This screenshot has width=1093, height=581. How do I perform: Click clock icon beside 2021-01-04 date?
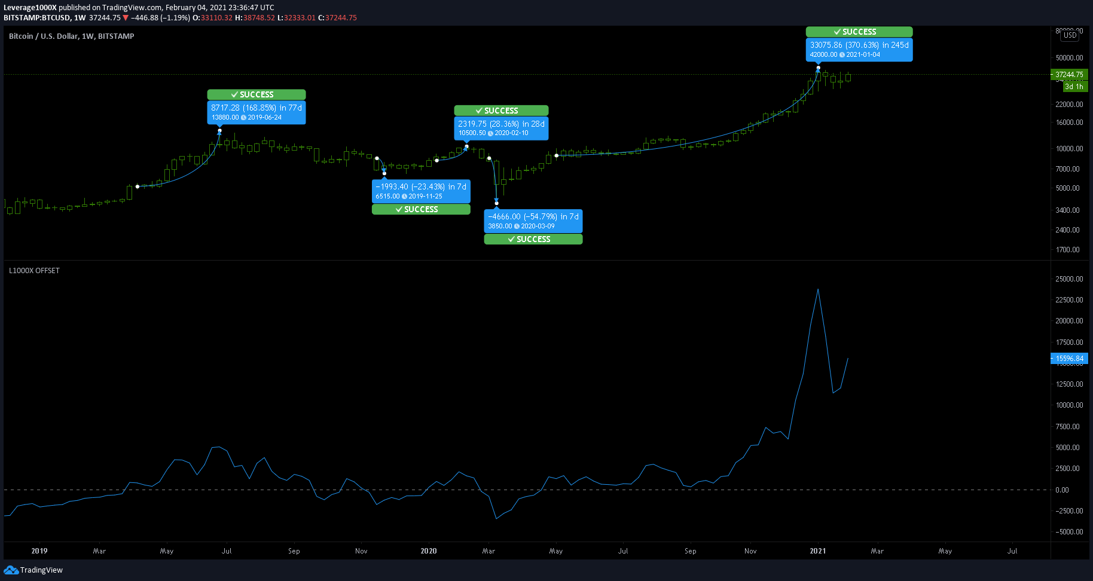tap(842, 55)
